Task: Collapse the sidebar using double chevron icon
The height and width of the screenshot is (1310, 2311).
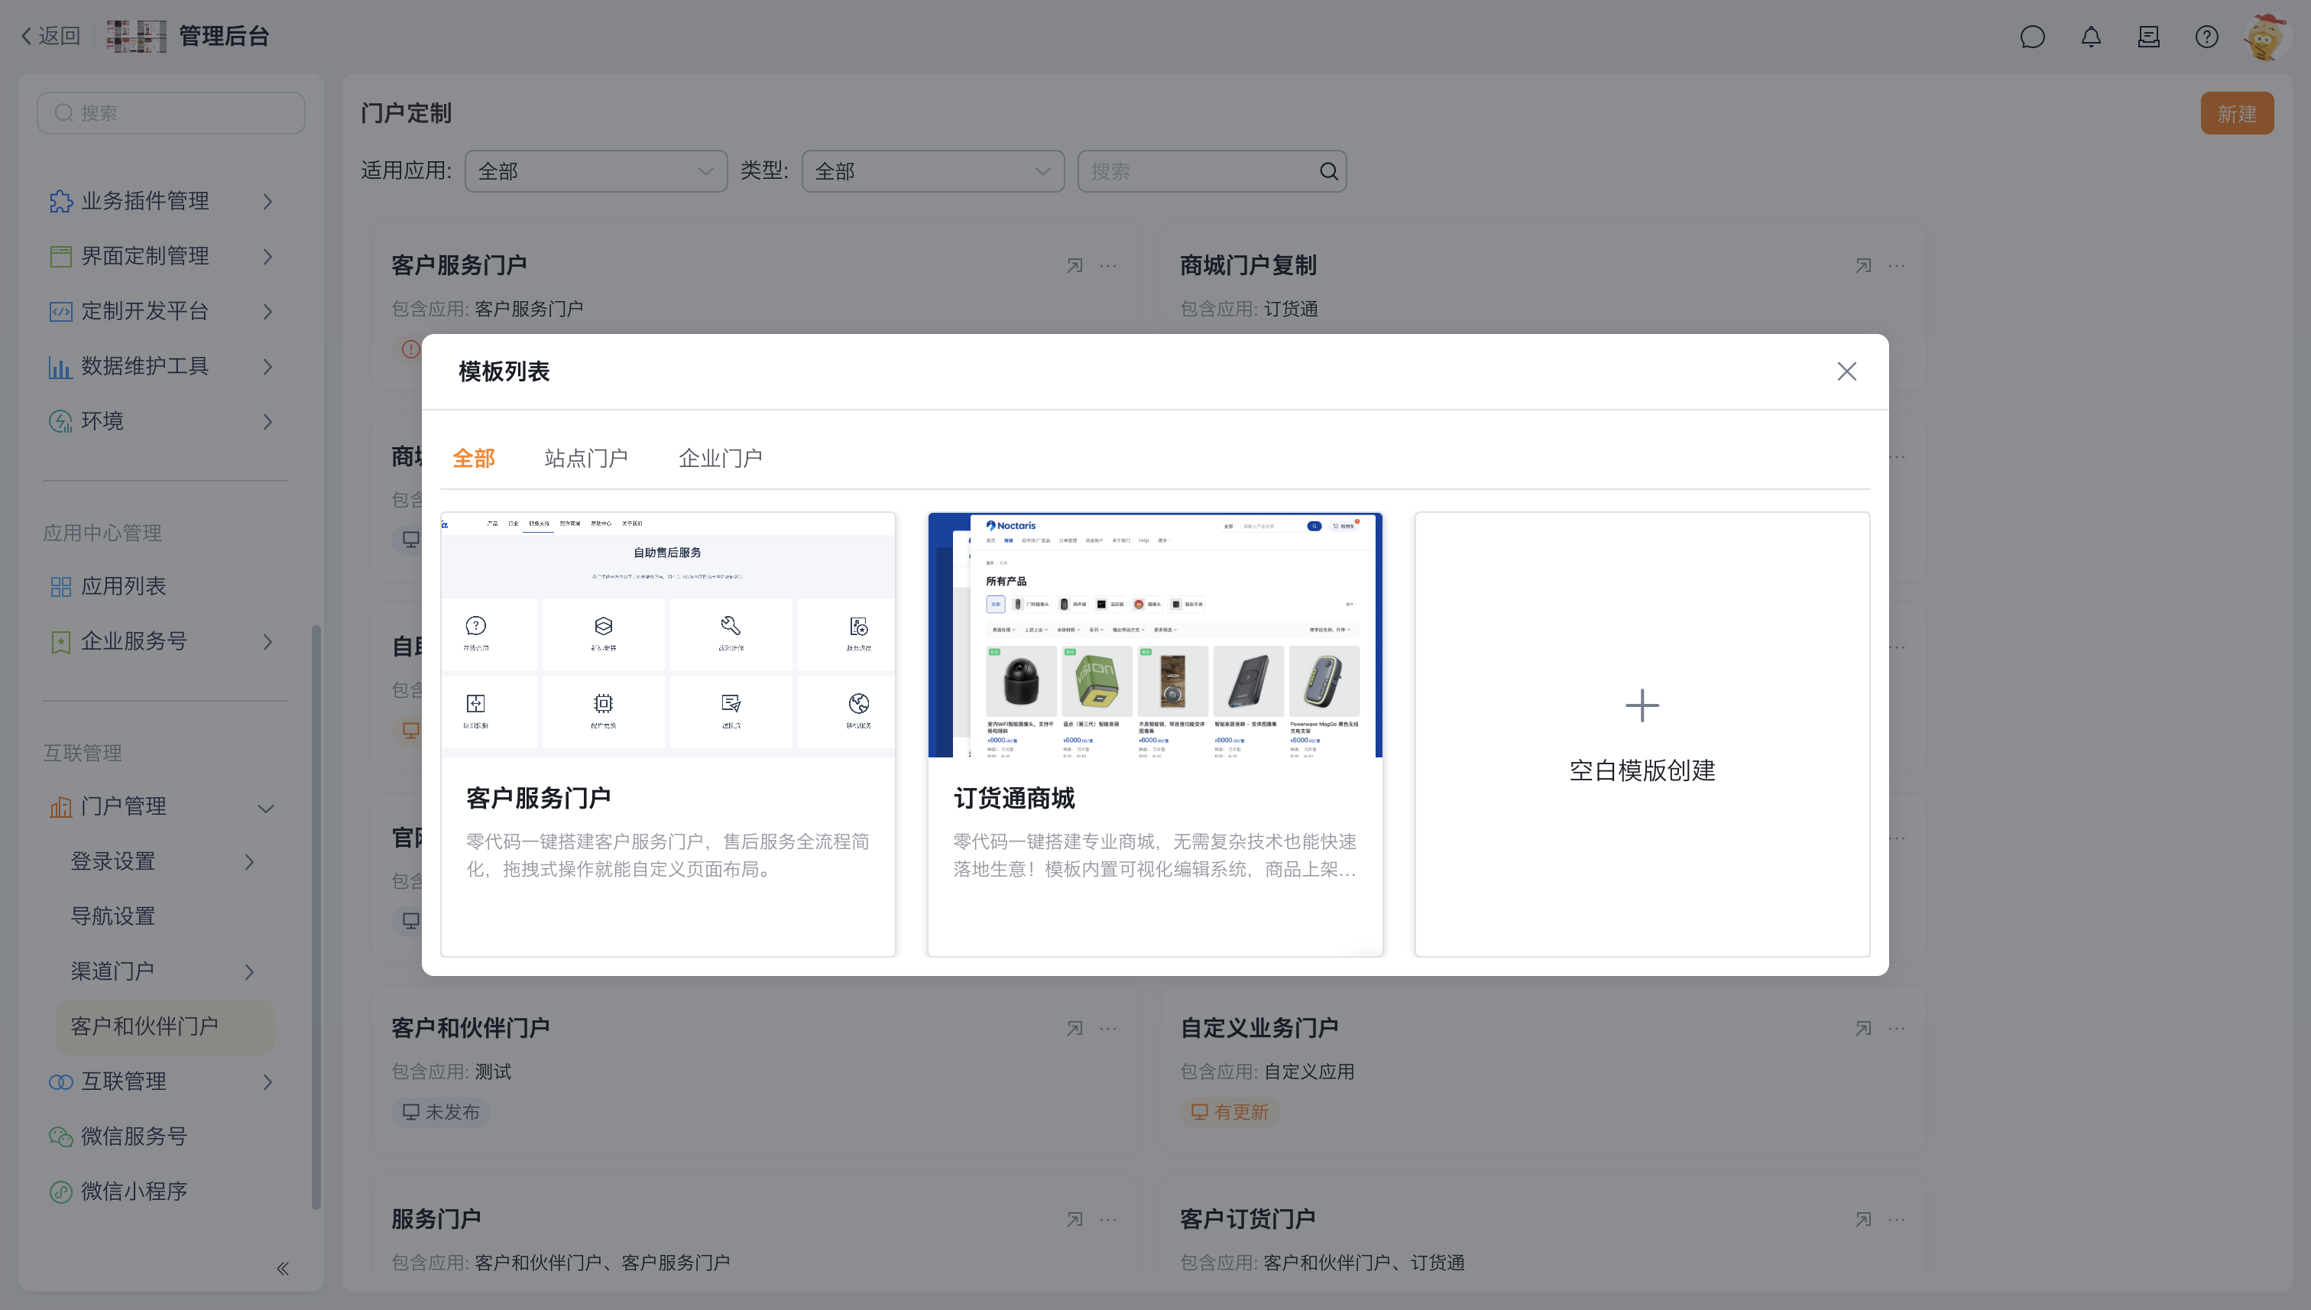Action: (x=283, y=1269)
